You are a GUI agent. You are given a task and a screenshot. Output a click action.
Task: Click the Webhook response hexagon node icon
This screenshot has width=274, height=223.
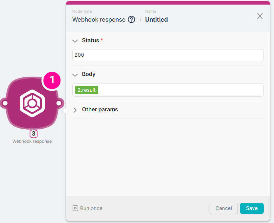pyautogui.click(x=32, y=103)
